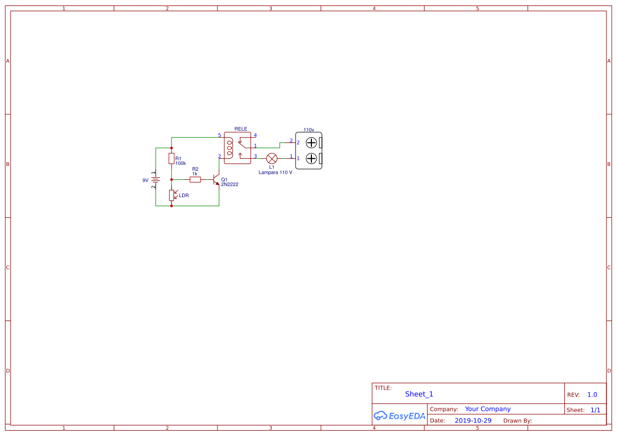The image size is (617, 436).
Task: Select the REV 1.0 revision value
Action: pyautogui.click(x=592, y=394)
